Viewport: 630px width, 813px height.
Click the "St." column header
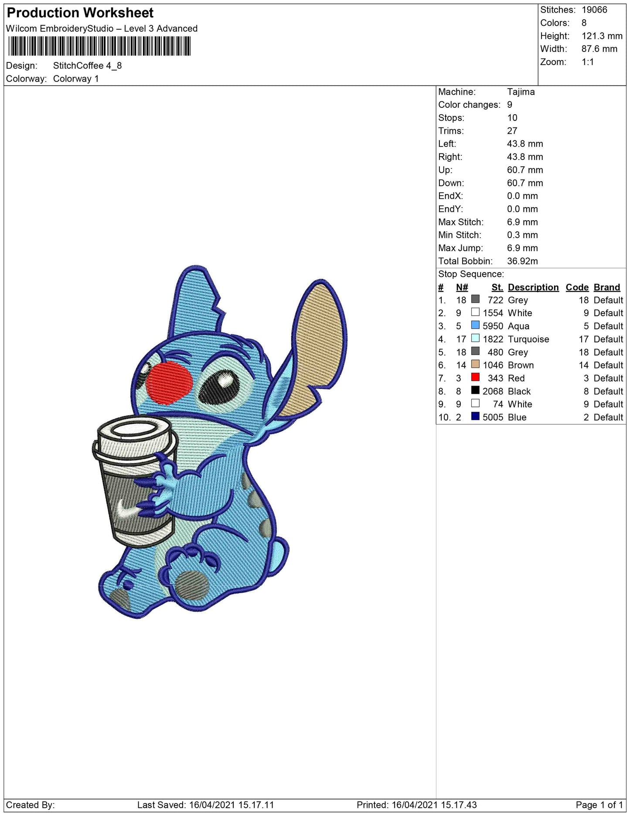[x=497, y=287]
